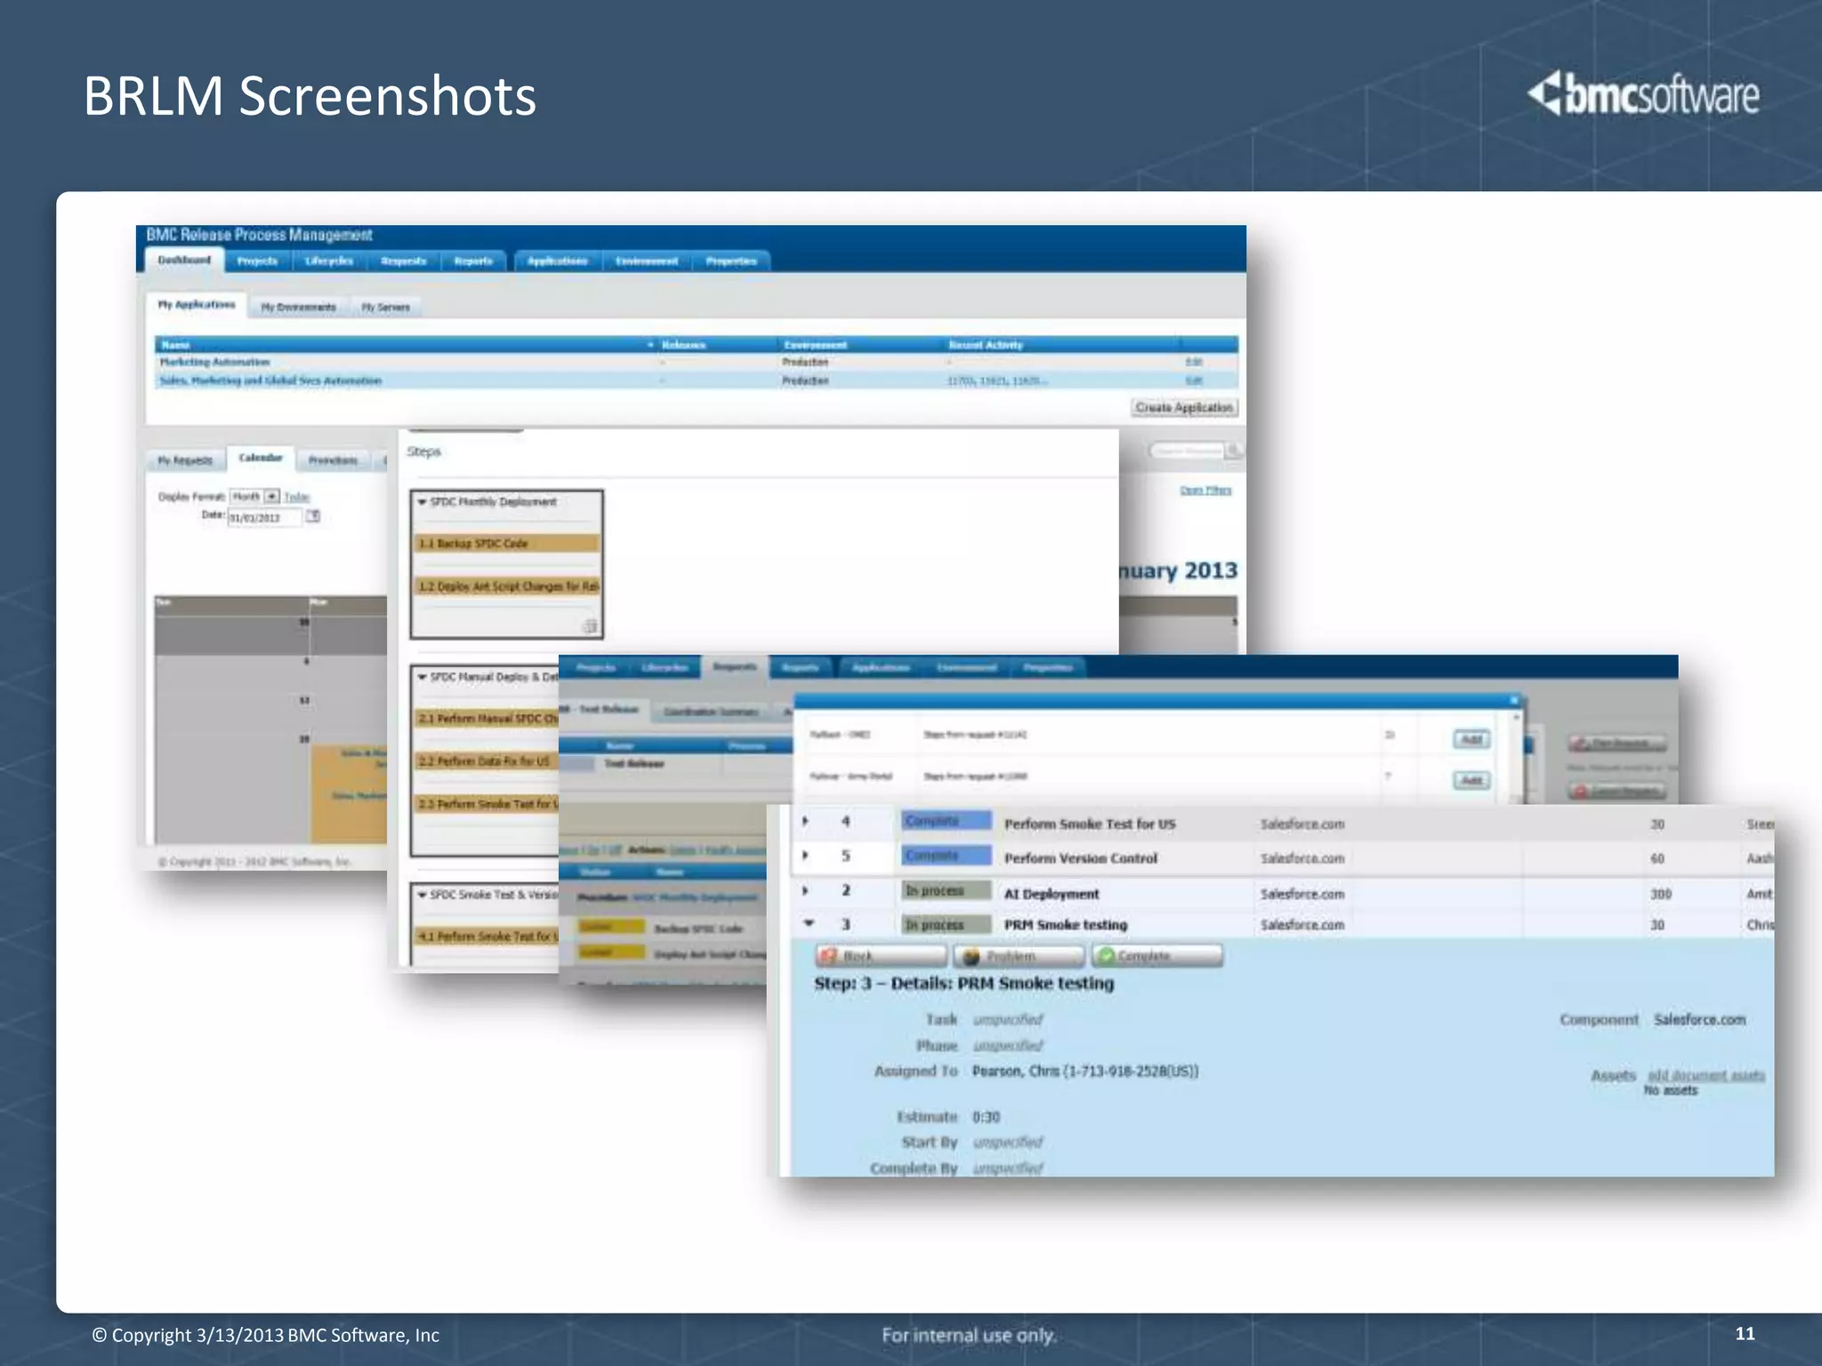
Task: Close the blue-titled popup dialog
Action: (x=1514, y=701)
